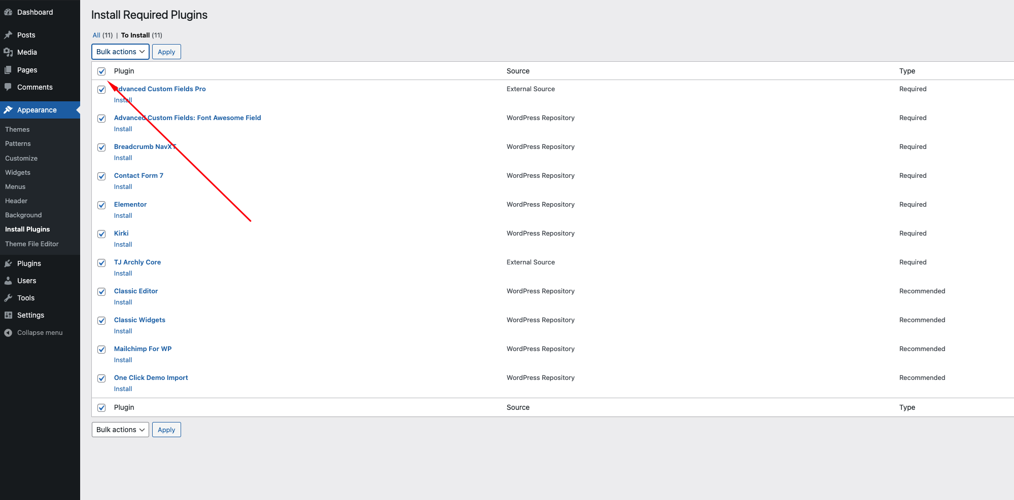Uncheck Advanced Custom Fields Pro checkbox
Screen dimensions: 1014x500
(101, 90)
